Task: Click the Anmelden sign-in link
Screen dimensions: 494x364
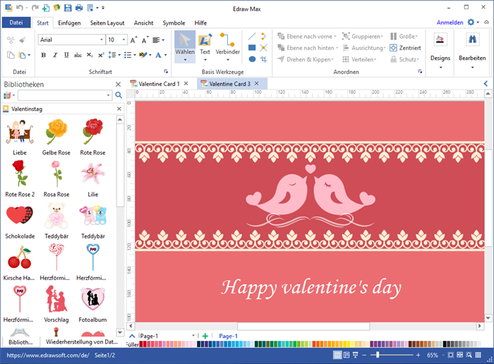Action: 450,23
